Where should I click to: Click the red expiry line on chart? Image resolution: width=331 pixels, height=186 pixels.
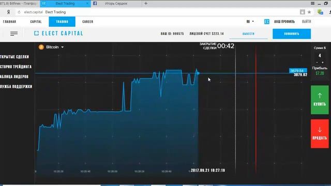click(x=256, y=110)
